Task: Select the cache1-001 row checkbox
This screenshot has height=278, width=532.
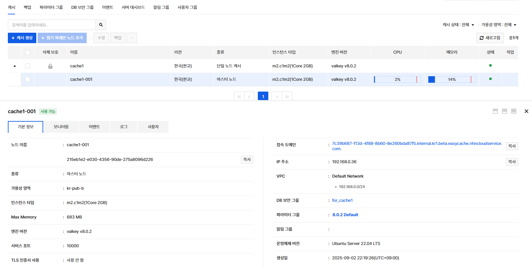Action: point(27,79)
